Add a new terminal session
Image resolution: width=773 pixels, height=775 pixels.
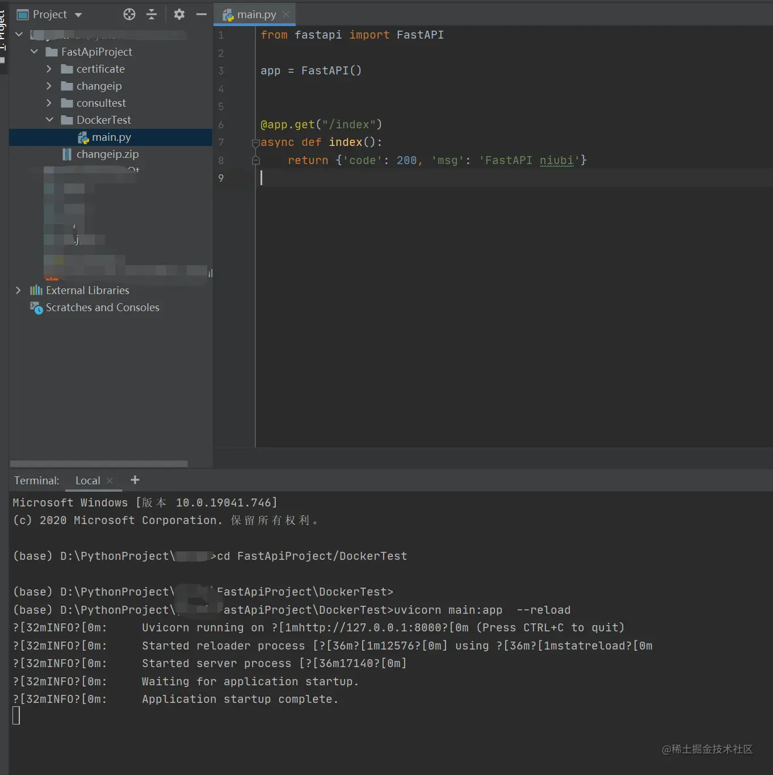135,480
